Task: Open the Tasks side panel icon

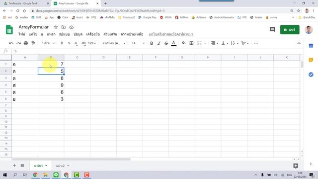Action: 311,75
